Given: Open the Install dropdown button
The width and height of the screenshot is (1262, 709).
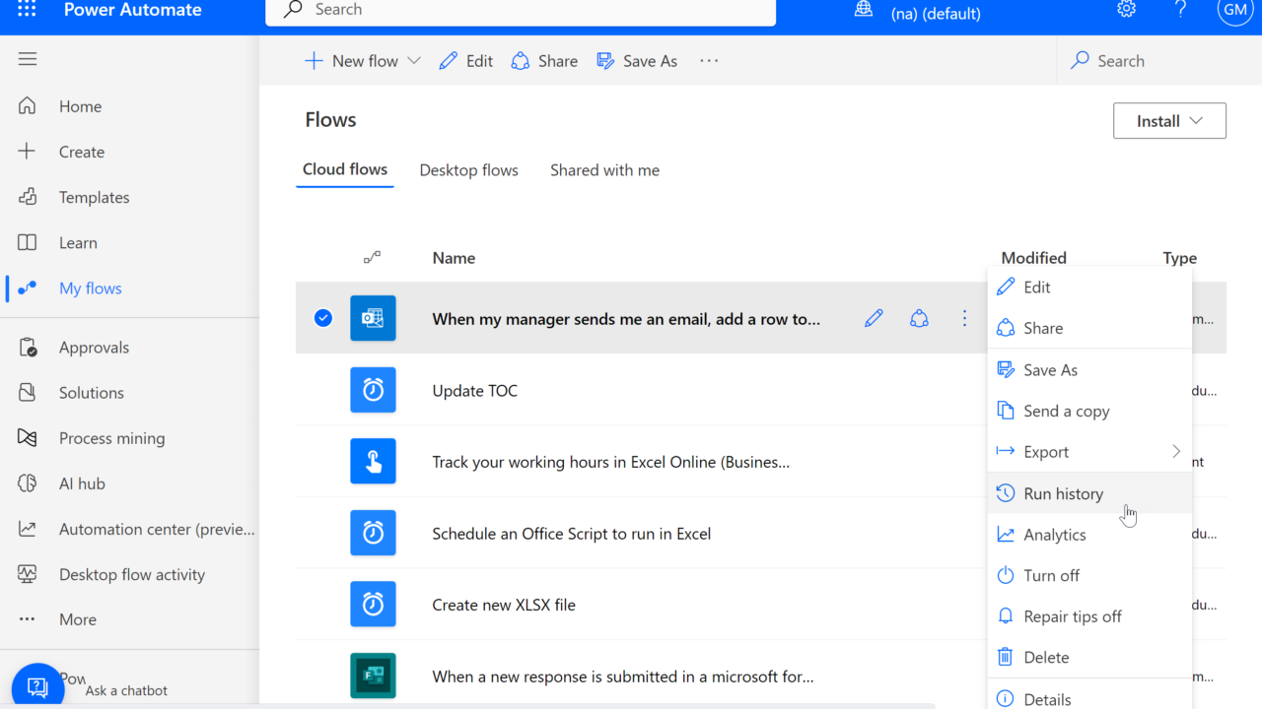Looking at the screenshot, I should (x=1169, y=121).
